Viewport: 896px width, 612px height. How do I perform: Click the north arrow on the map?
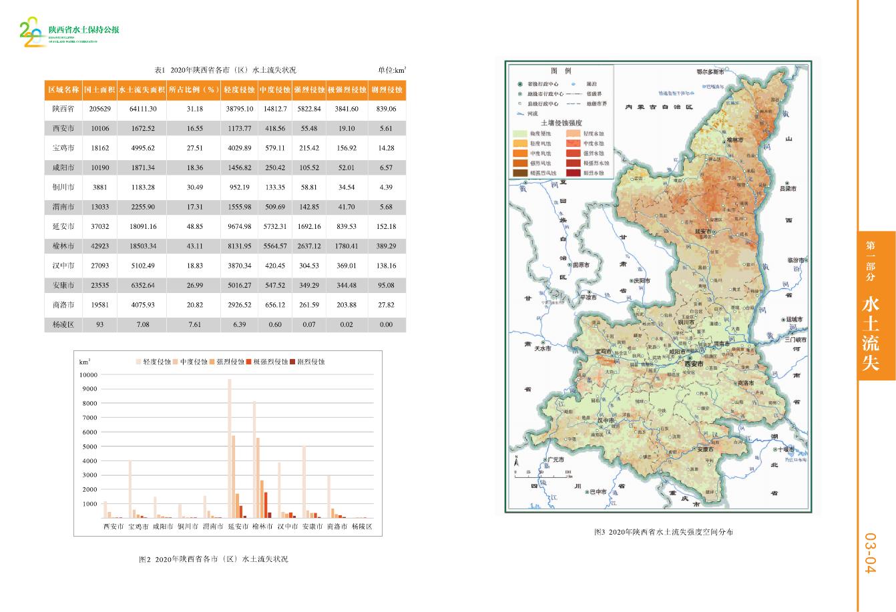515,461
